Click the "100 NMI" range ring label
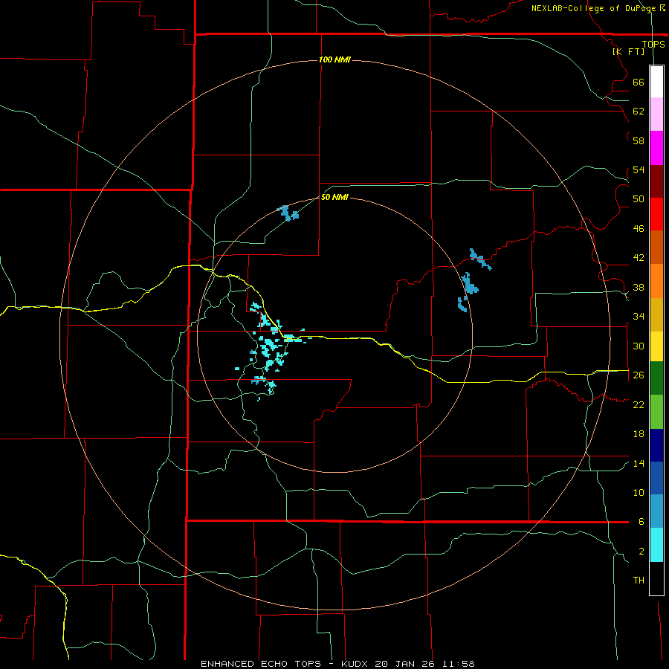 pyautogui.click(x=334, y=59)
